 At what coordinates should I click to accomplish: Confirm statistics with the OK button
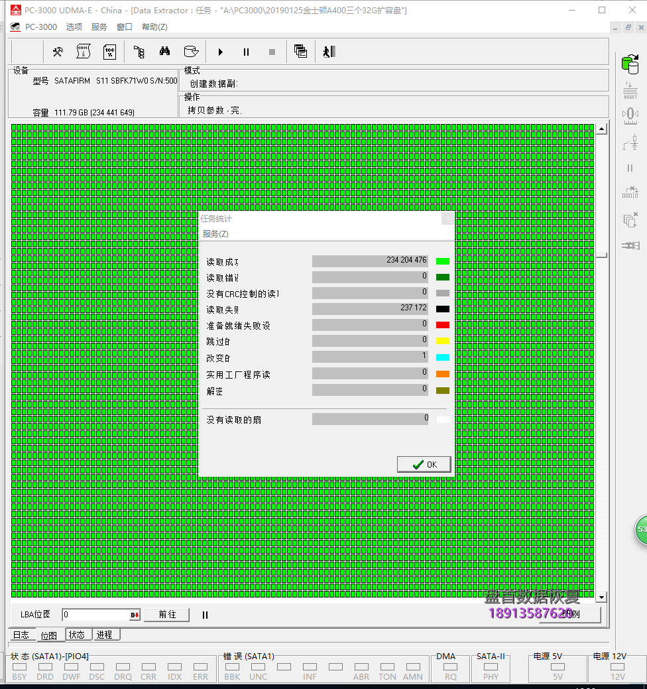(424, 464)
